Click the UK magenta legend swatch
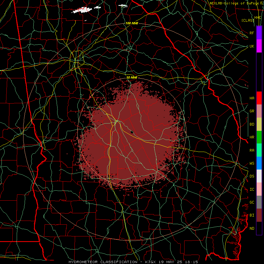 259,46
